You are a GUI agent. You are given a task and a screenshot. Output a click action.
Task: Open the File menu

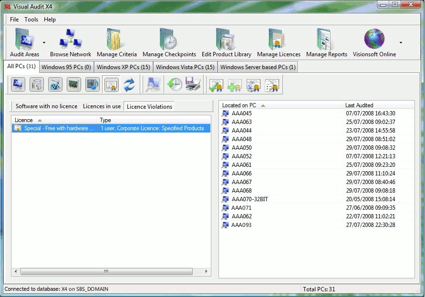tap(14, 20)
